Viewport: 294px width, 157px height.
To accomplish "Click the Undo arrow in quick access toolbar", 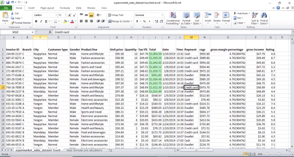I will 13,3.
